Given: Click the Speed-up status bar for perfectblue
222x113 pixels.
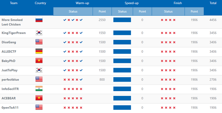Looking at the screenshot, I should [x=122, y=80].
